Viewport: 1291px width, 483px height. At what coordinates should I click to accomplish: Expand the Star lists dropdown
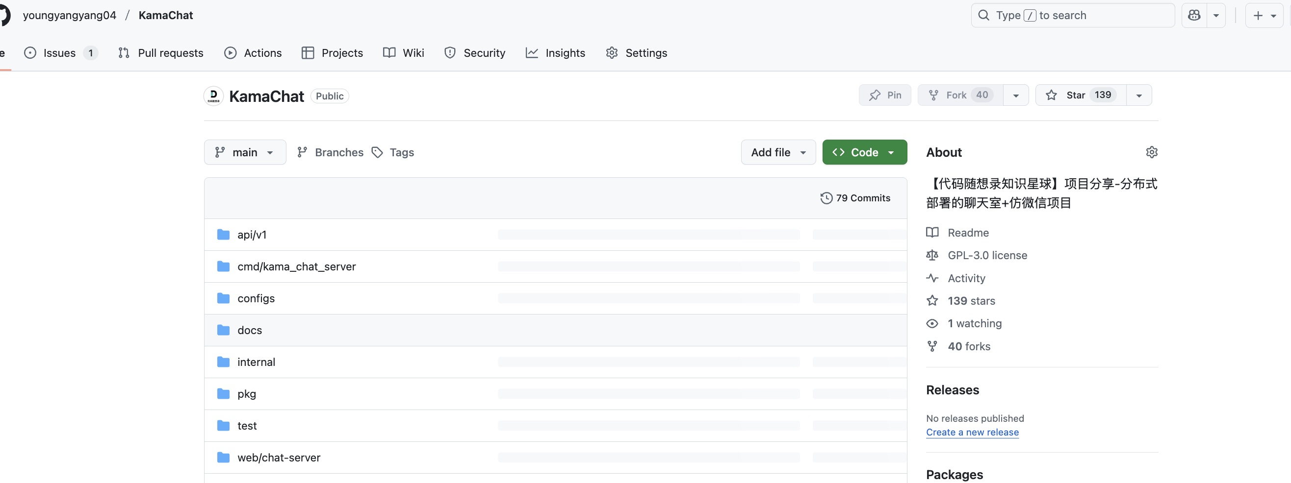[1138, 95]
